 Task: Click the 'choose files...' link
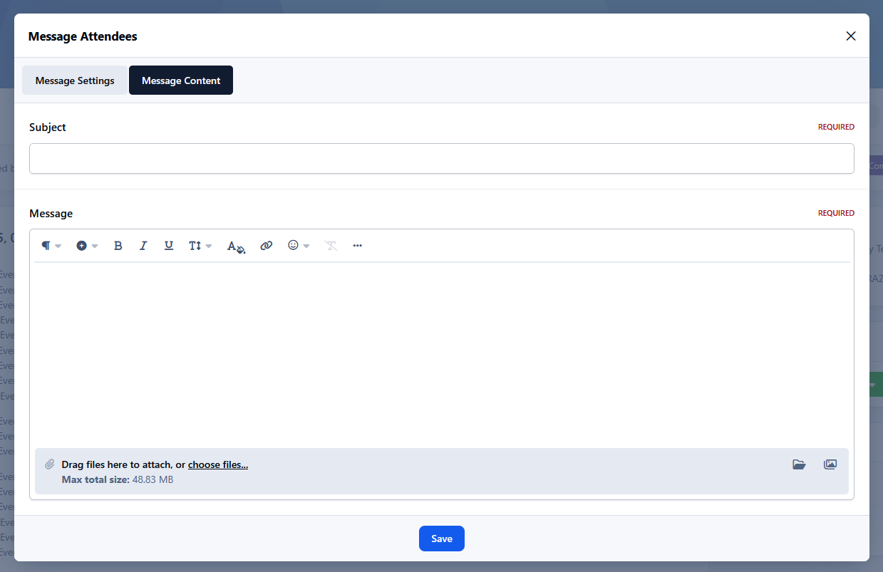(218, 464)
